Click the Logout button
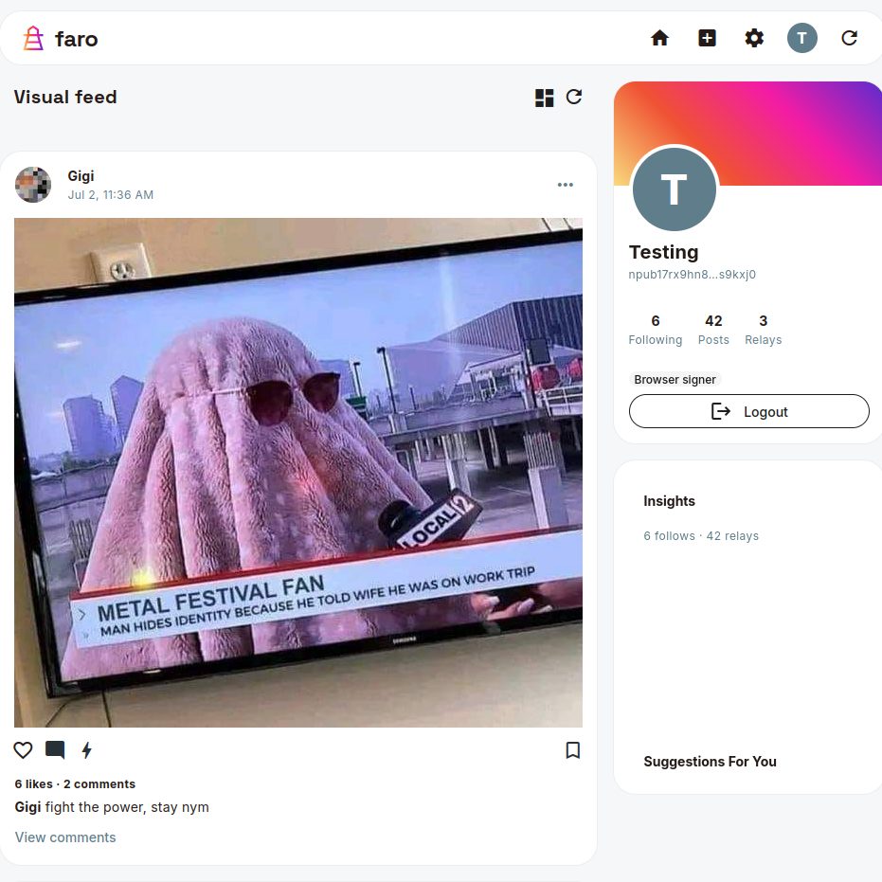882x882 pixels. pyautogui.click(x=749, y=411)
